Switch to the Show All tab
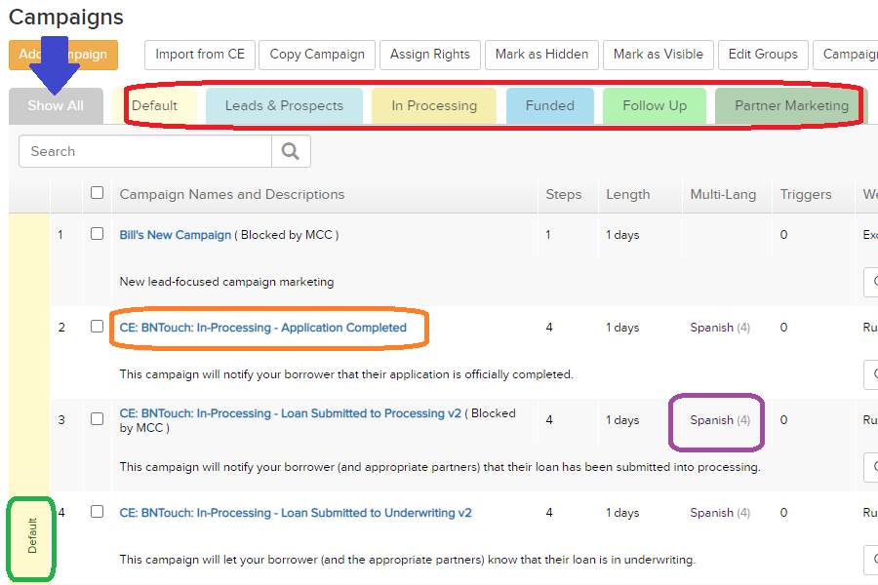Viewport: 878px width, 585px height. tap(56, 106)
